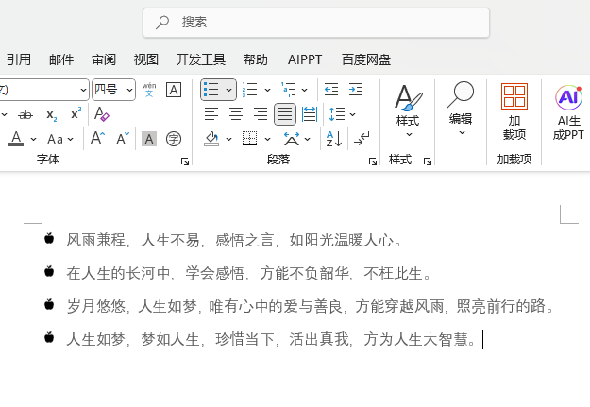
Task: Open the AIPPT tab
Action: click(305, 59)
